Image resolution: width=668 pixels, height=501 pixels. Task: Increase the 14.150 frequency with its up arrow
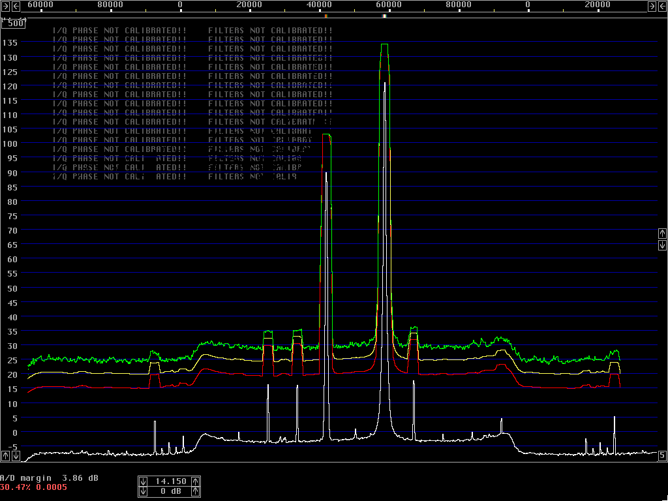click(x=195, y=481)
